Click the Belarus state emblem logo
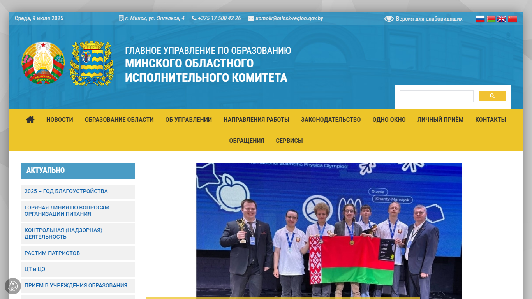The height and width of the screenshot is (299, 532). pyautogui.click(x=43, y=63)
